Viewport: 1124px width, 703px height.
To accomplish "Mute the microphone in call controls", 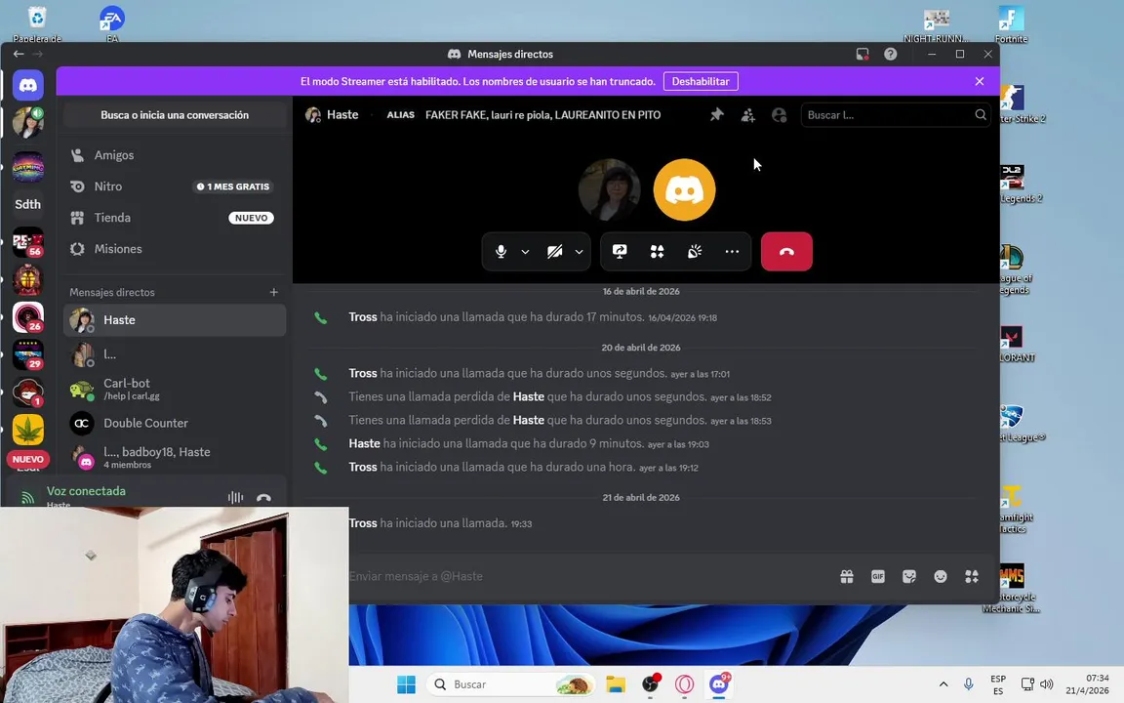I will (x=502, y=252).
